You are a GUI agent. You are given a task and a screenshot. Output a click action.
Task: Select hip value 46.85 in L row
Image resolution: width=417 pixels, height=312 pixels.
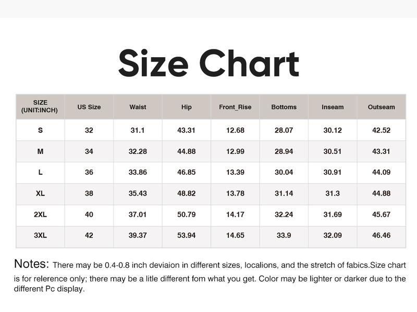tap(187, 172)
